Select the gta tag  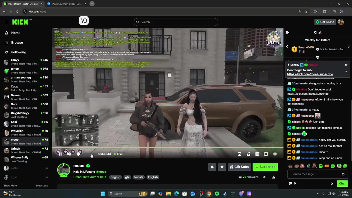point(127,177)
